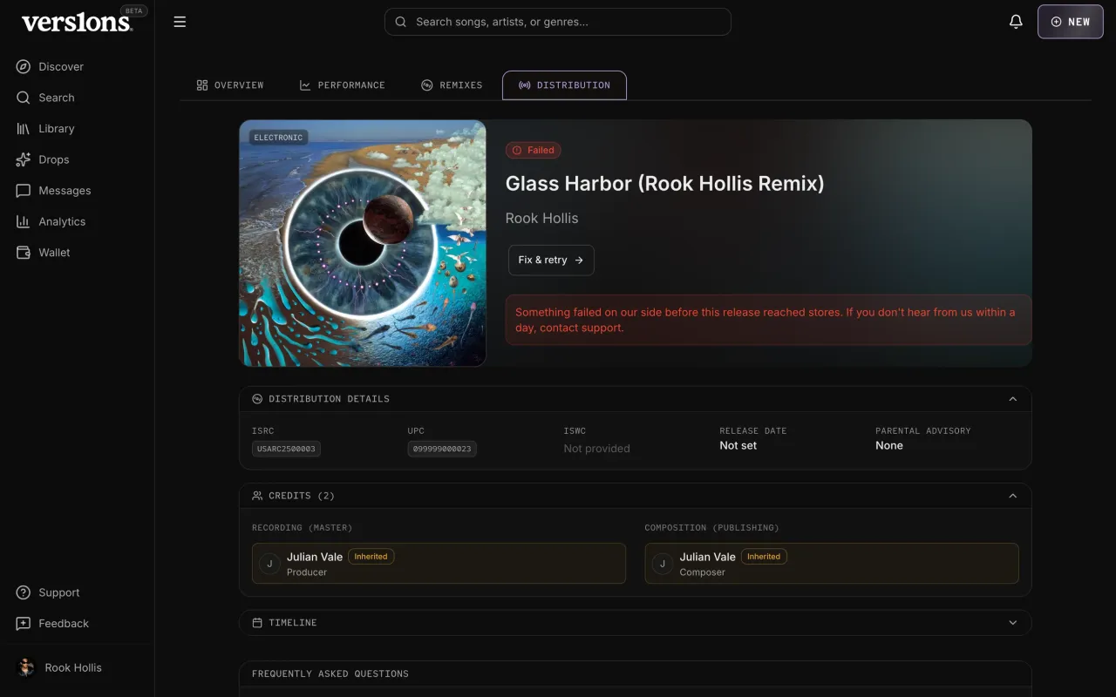The image size is (1116, 697).
Task: Open the notifications bell
Action: pyautogui.click(x=1016, y=22)
